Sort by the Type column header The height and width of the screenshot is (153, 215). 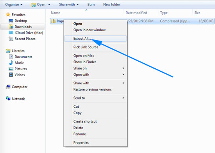point(176,13)
